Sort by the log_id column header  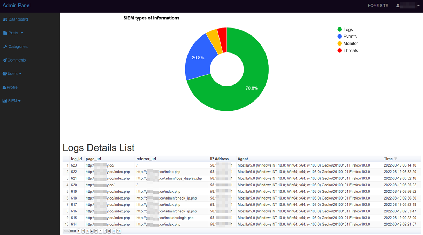pyautogui.click(x=76, y=159)
